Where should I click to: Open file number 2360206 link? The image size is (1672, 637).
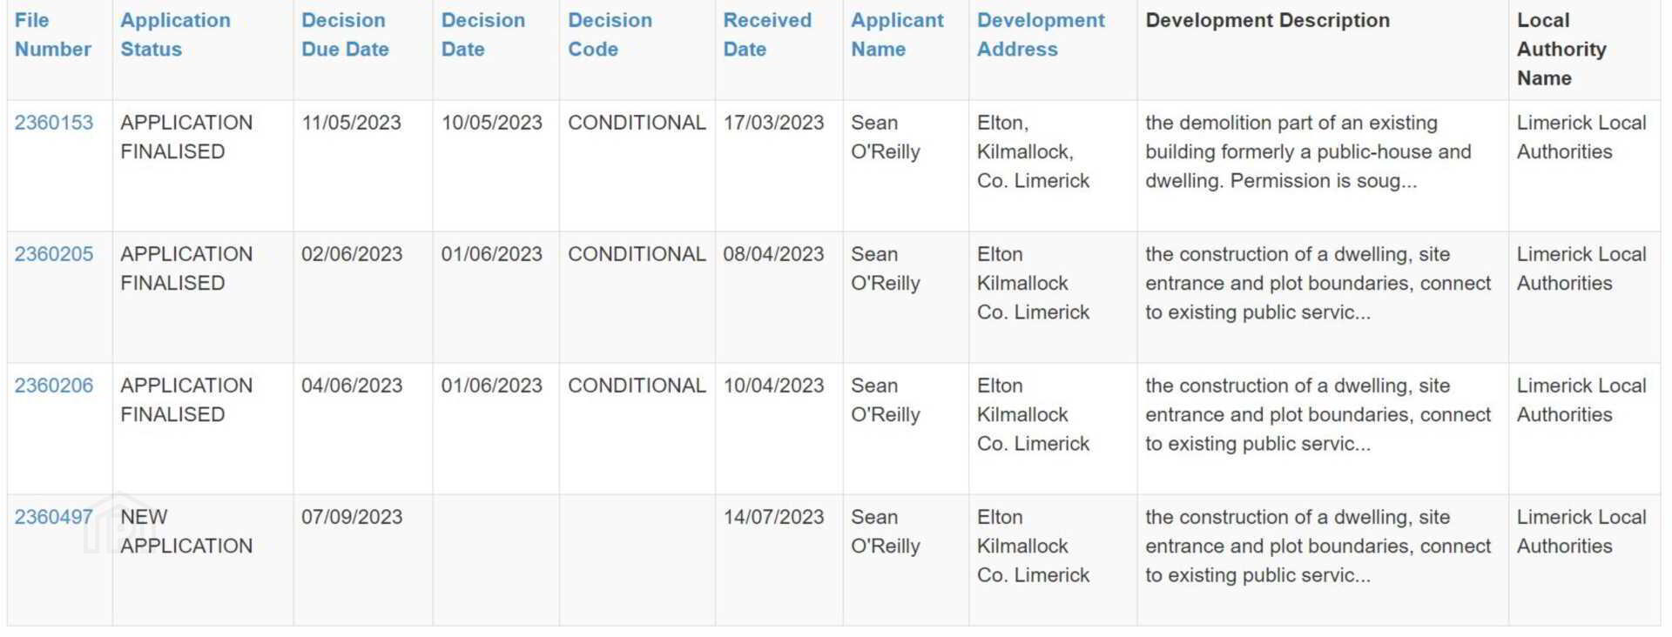[x=53, y=386]
